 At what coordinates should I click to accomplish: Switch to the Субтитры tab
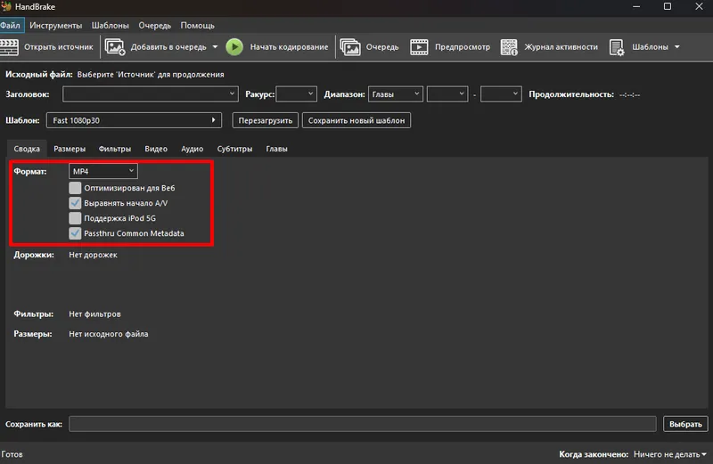coord(234,149)
